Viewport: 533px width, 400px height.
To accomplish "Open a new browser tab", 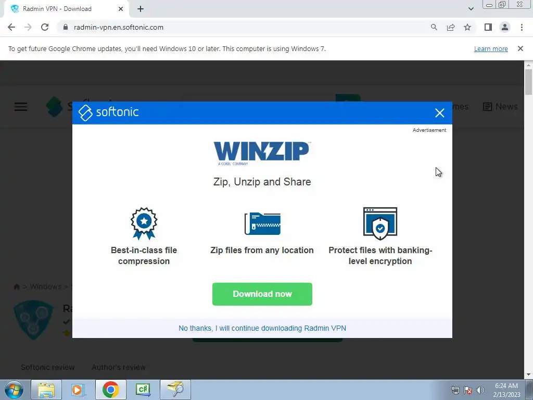I will click(141, 9).
